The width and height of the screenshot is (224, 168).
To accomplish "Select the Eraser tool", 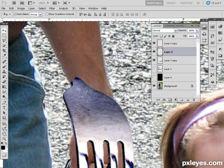I will 4,81.
